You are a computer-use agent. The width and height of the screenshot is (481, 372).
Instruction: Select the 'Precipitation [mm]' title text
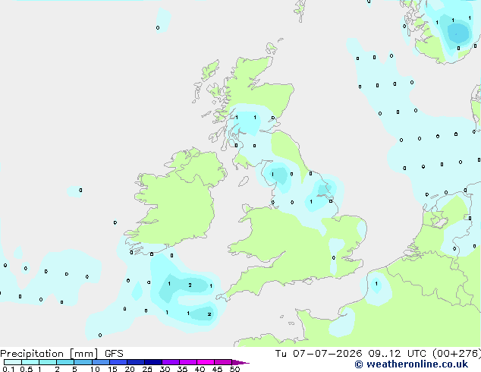pyautogui.click(x=49, y=354)
